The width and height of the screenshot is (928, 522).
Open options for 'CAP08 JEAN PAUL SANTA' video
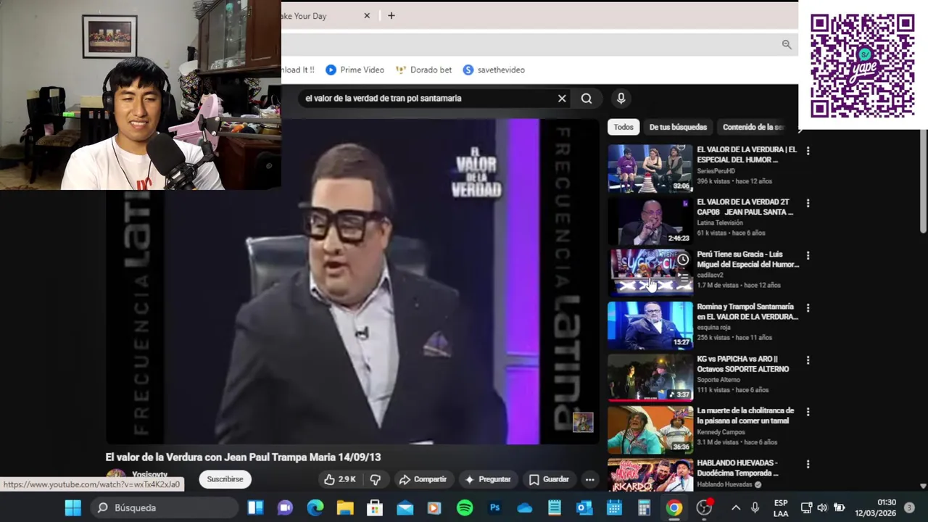point(808,203)
